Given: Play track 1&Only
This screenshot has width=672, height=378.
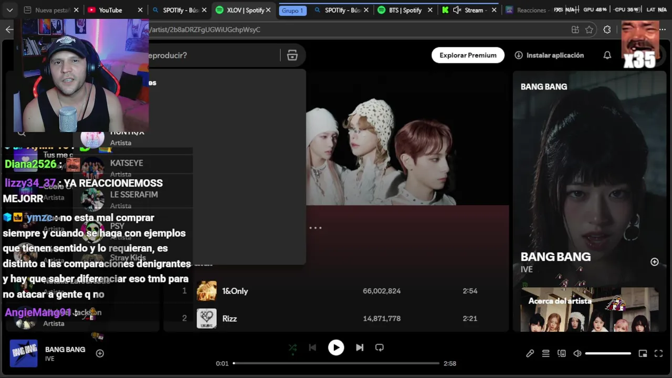Looking at the screenshot, I should point(235,291).
